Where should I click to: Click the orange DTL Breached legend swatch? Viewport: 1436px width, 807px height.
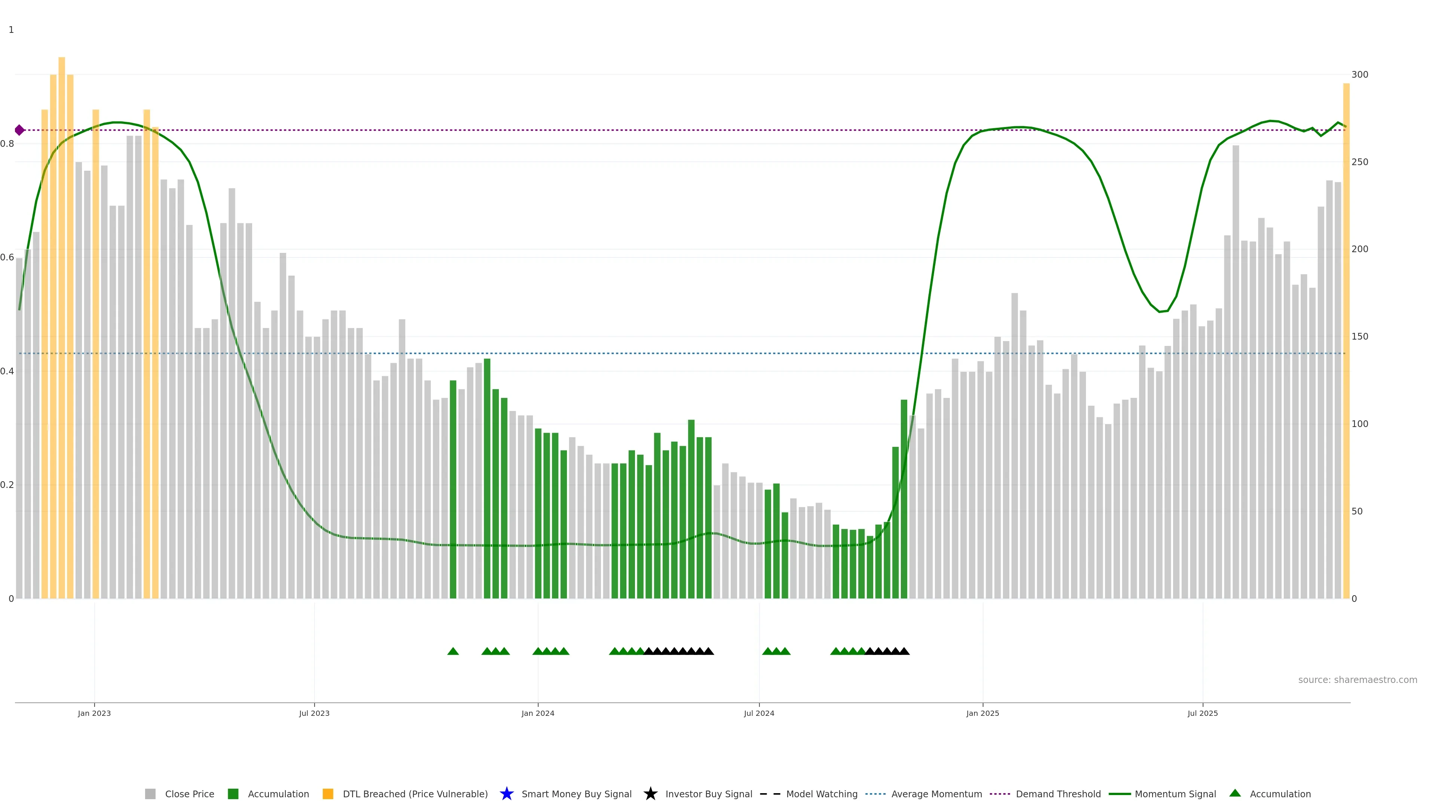coord(328,794)
